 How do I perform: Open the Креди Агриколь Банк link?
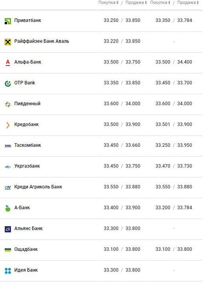coord(38,187)
